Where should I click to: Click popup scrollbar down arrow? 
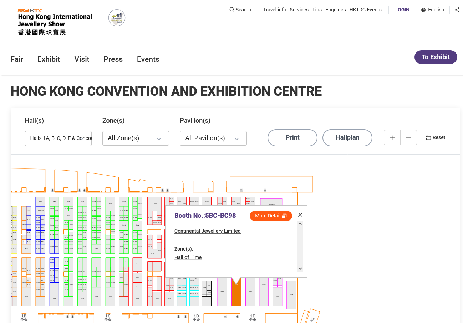pos(300,269)
